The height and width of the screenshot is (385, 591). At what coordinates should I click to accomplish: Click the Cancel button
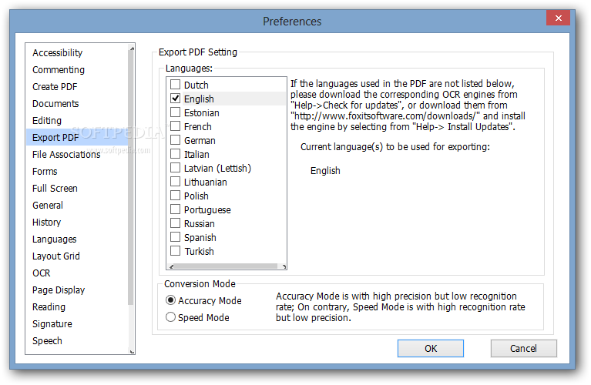(523, 348)
